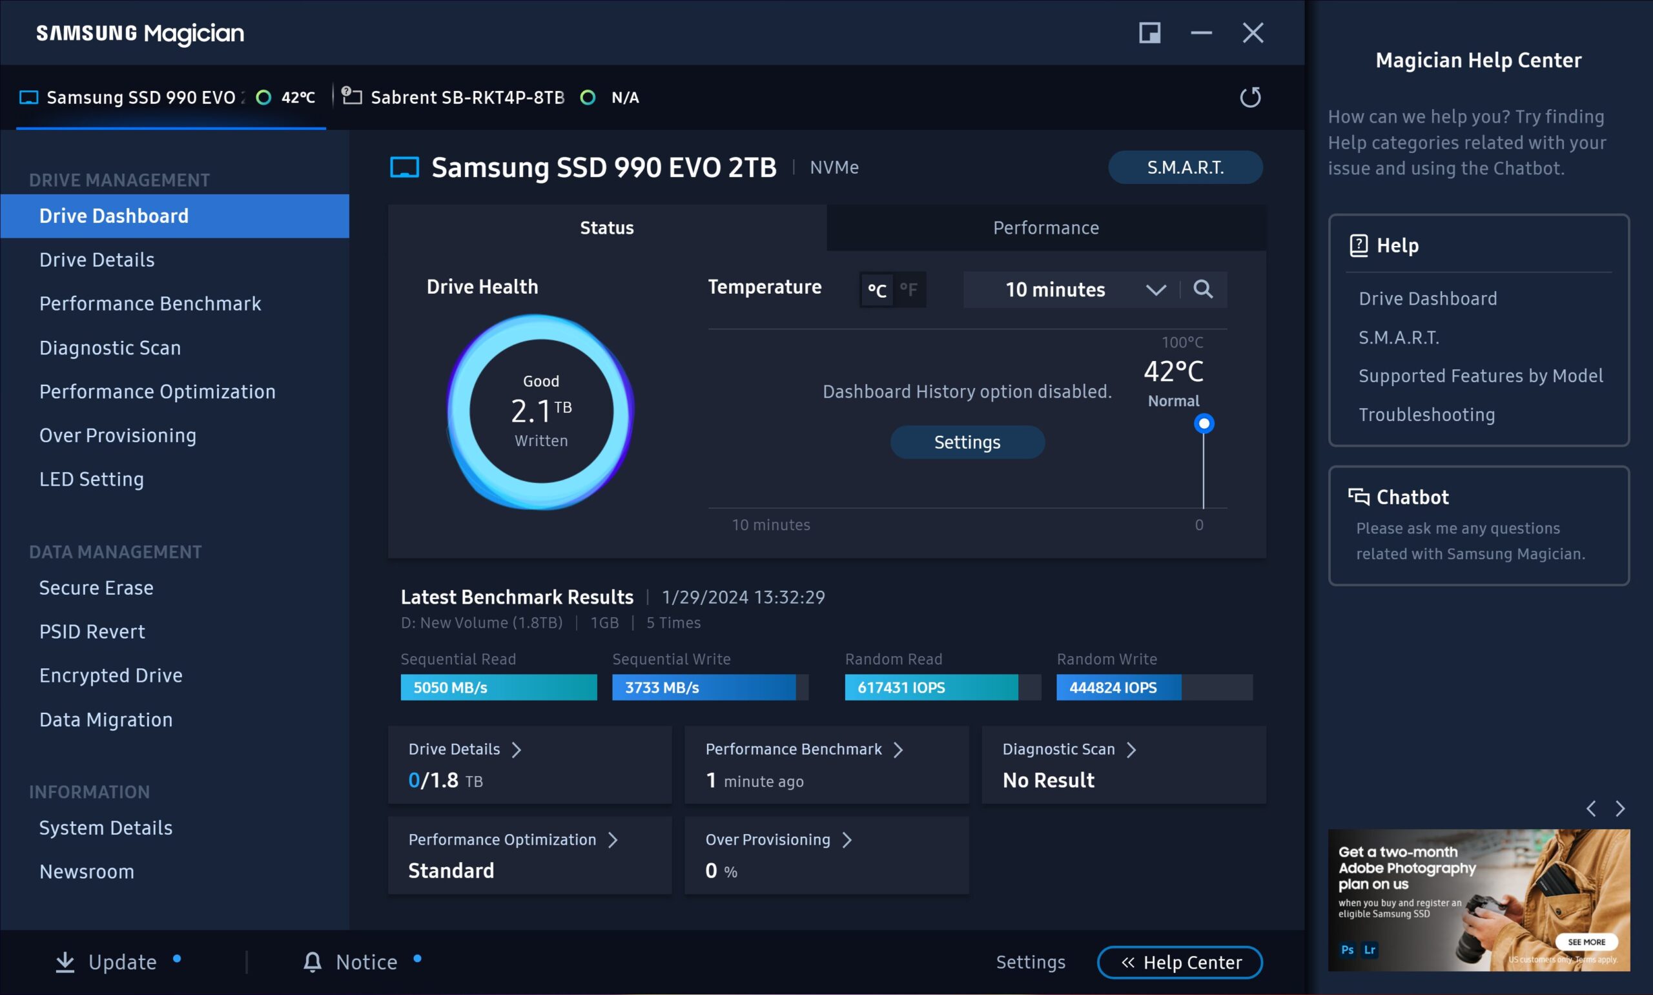Click the Notice bell icon
Screen dimensions: 1653x995
[x=313, y=961]
